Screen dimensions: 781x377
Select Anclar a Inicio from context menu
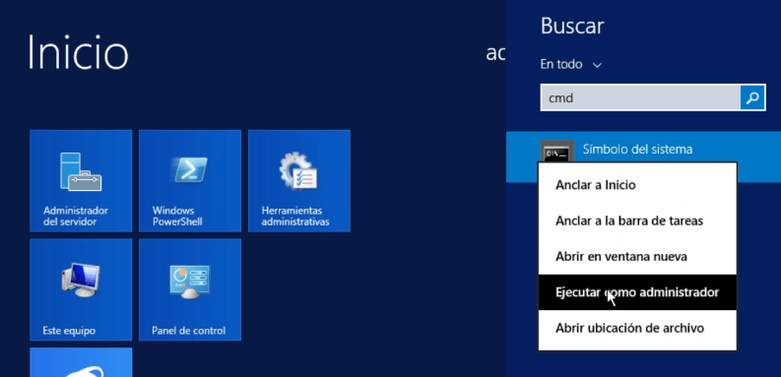coord(637,185)
